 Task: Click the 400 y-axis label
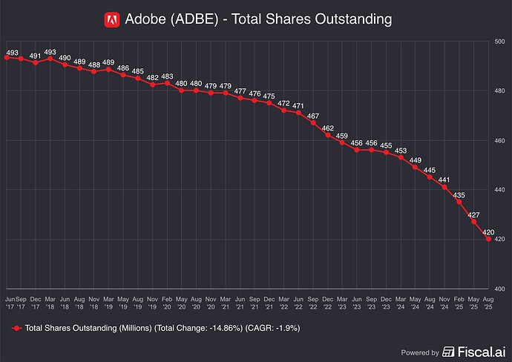click(499, 289)
